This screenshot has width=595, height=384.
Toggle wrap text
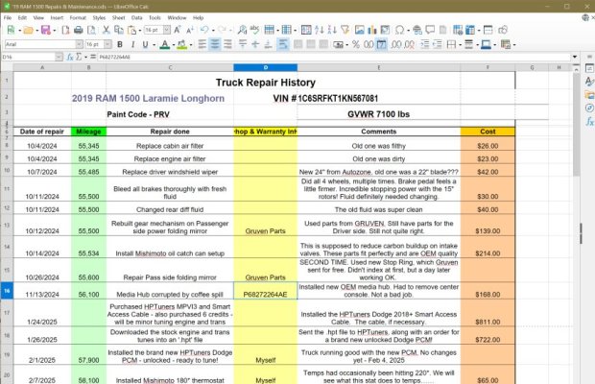pos(283,44)
